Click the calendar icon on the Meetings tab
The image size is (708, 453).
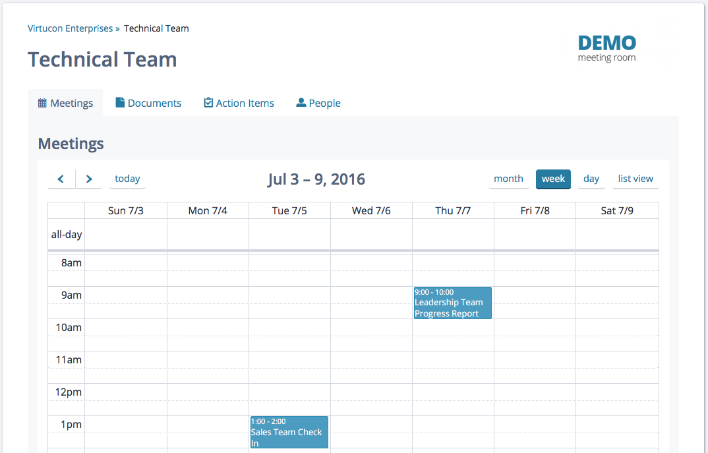point(43,103)
